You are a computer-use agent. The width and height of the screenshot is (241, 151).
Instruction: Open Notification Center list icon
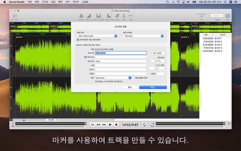click(x=236, y=2)
